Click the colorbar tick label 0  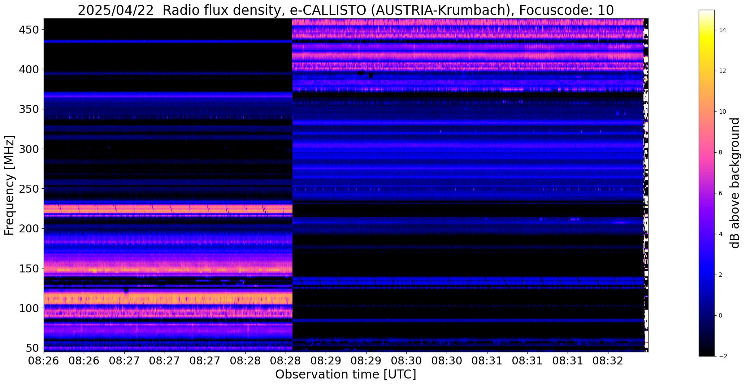[720, 315]
